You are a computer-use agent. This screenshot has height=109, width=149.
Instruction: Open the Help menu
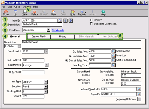[x=35, y=7]
